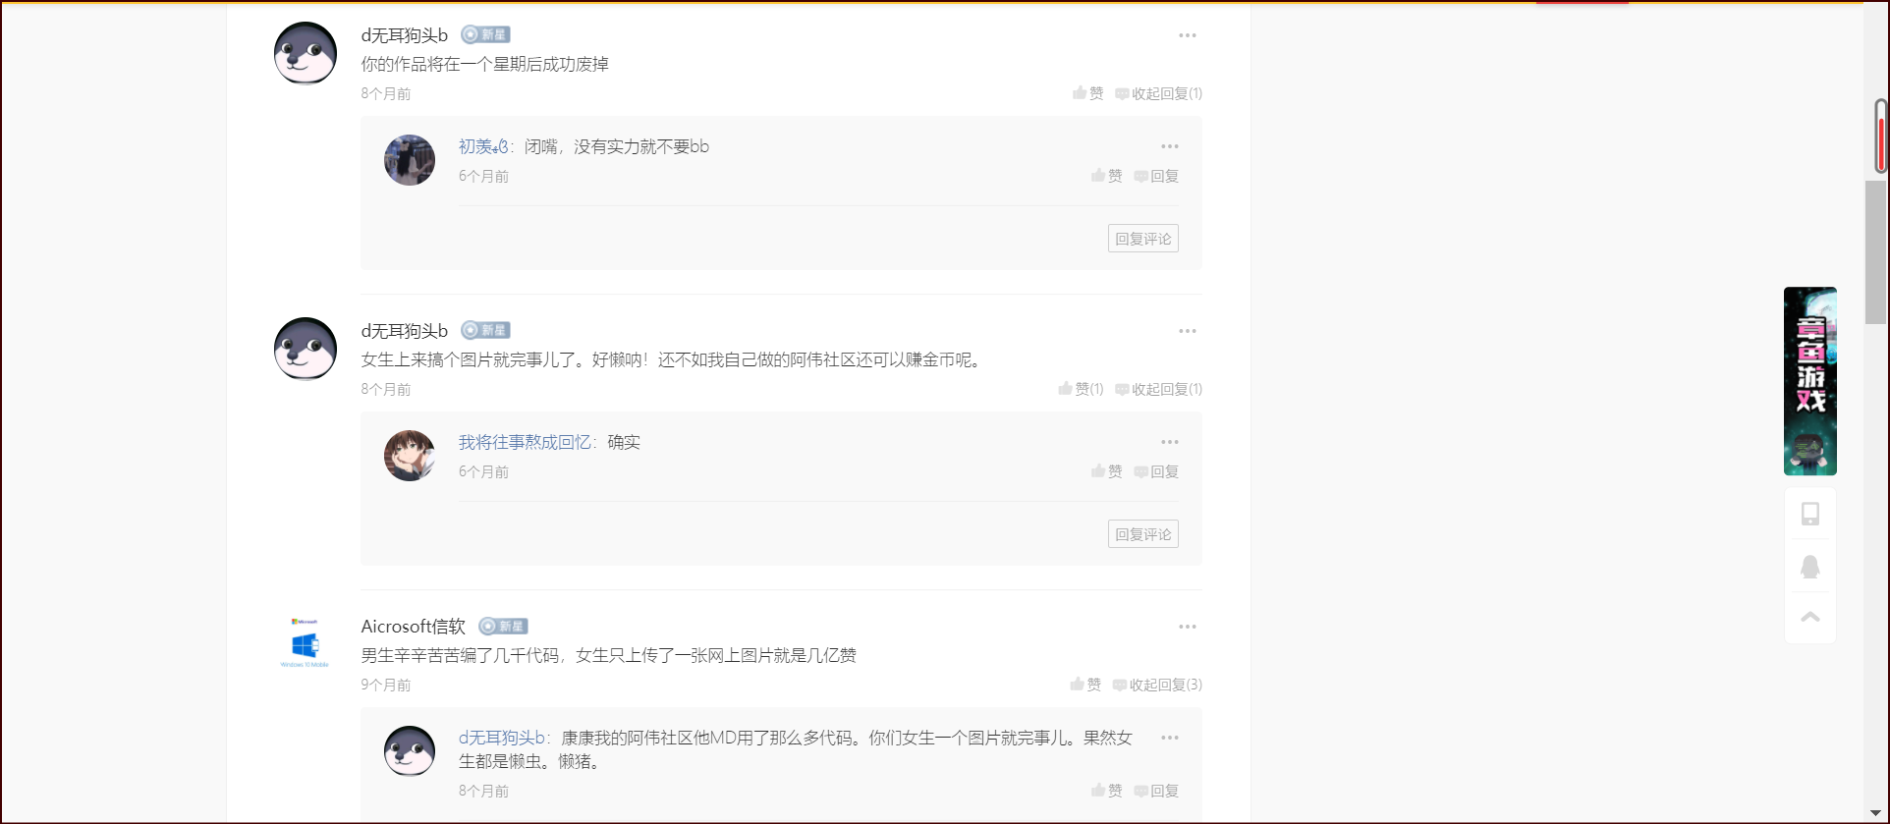Reply to the '确实' comment
This screenshot has width=1890, height=824.
[x=1156, y=471]
